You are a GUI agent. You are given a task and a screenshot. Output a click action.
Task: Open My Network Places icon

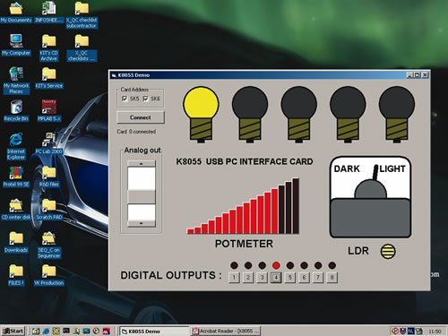(16, 81)
